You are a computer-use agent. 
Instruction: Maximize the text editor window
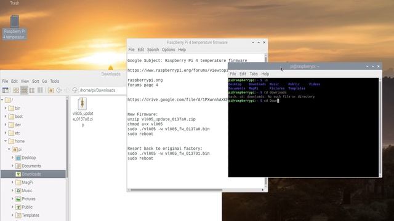pos(259,42)
